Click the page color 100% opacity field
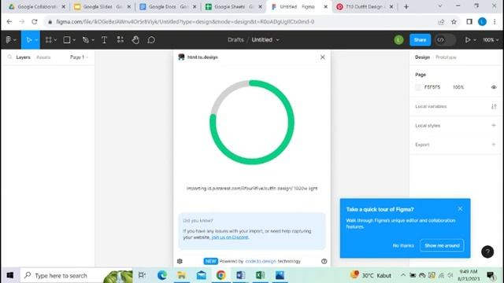 point(458,87)
